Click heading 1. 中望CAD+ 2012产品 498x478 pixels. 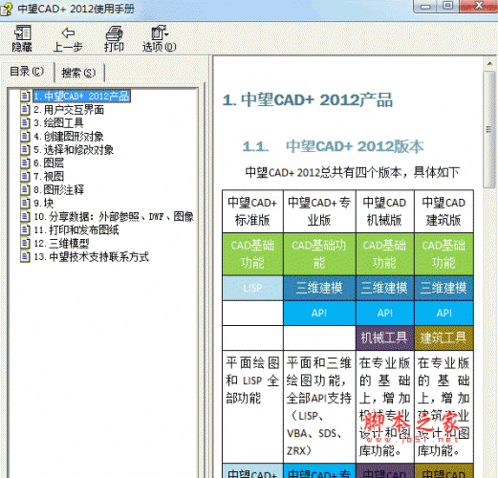[308, 99]
